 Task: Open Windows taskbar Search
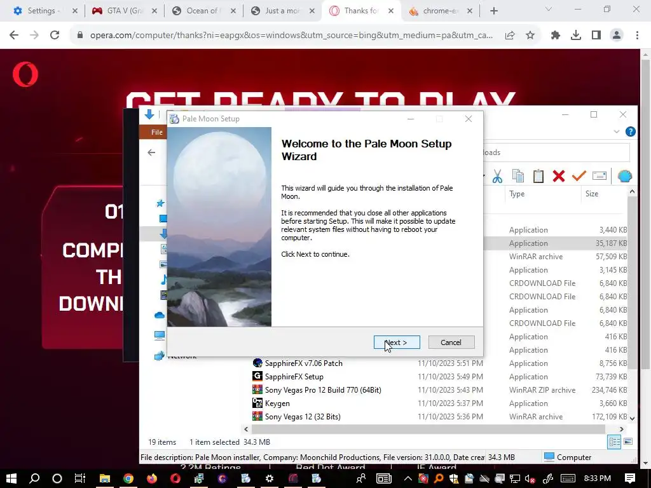click(34, 478)
